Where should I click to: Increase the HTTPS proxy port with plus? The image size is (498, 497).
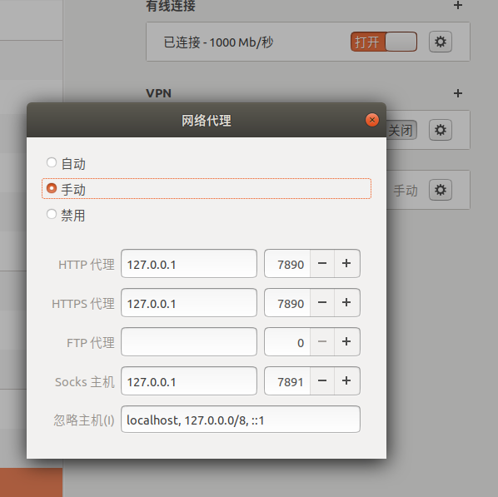point(346,303)
